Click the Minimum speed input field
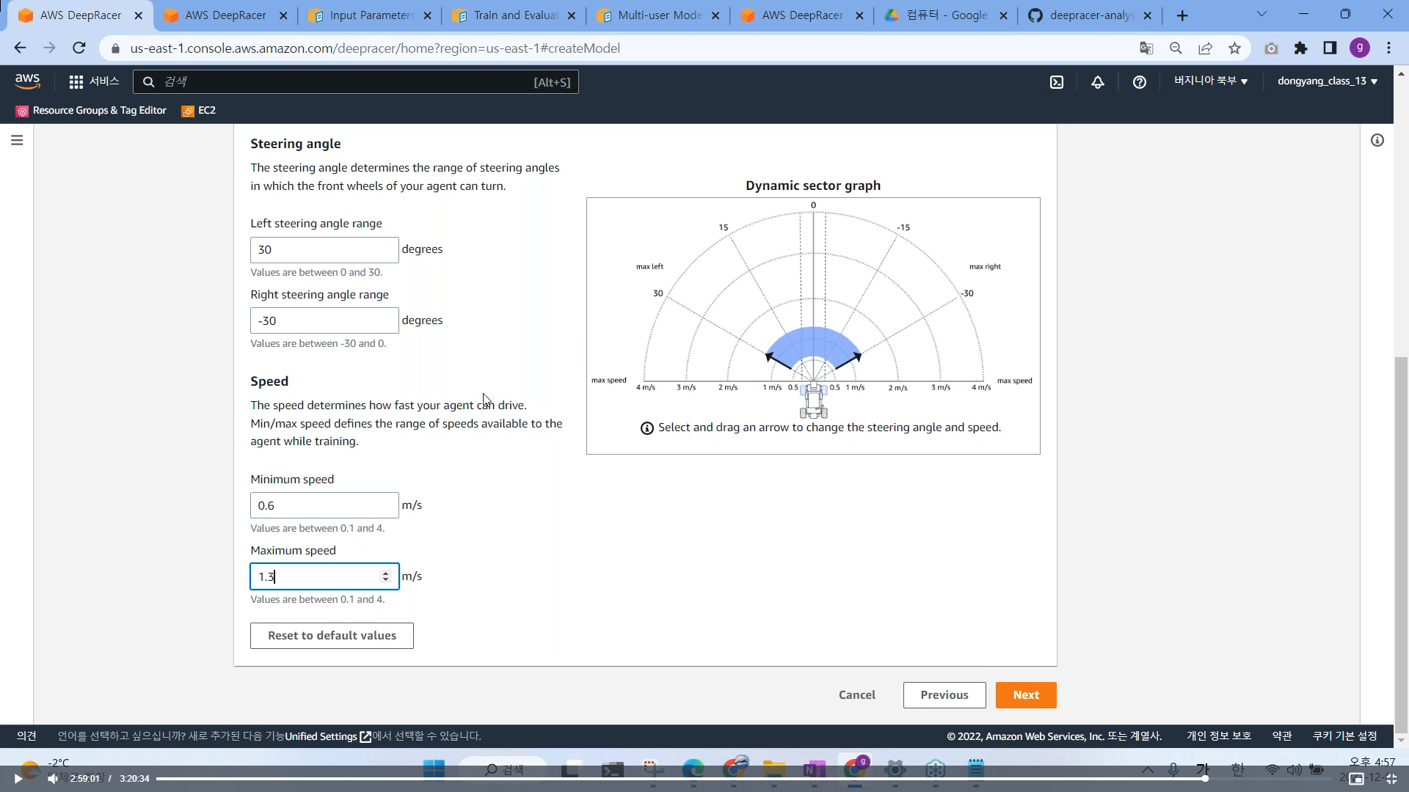This screenshot has width=1409, height=792. coord(324,505)
